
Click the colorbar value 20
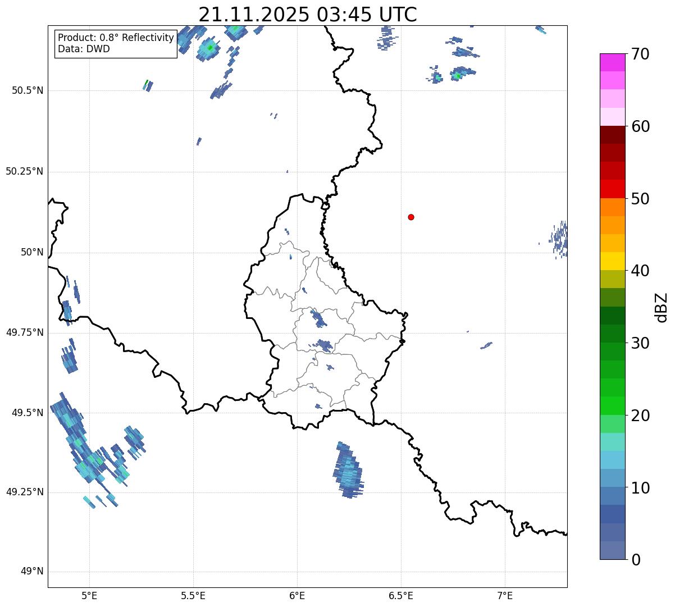tap(640, 416)
